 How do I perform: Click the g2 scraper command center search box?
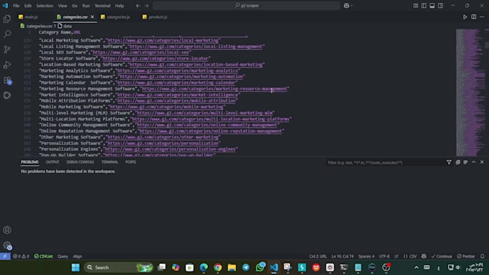click(247, 6)
